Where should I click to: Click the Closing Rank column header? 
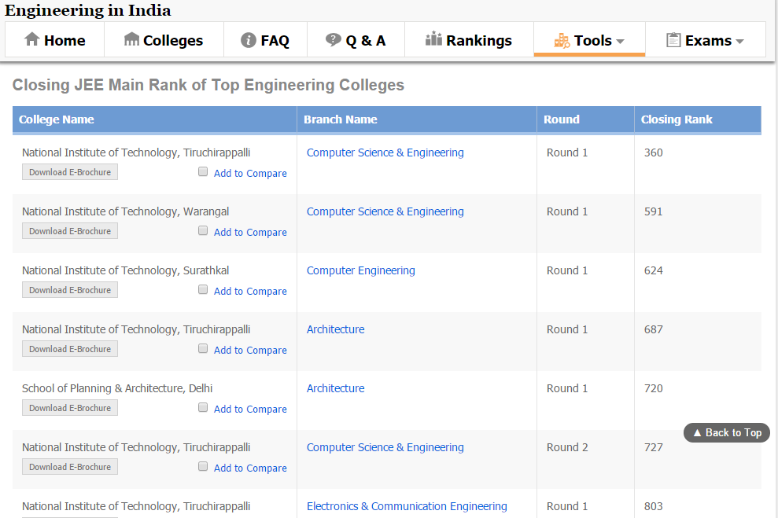[x=677, y=119]
